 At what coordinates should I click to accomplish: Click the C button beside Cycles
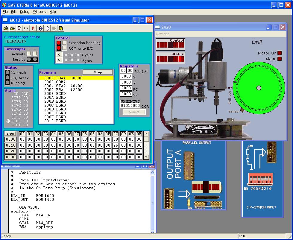(59, 54)
